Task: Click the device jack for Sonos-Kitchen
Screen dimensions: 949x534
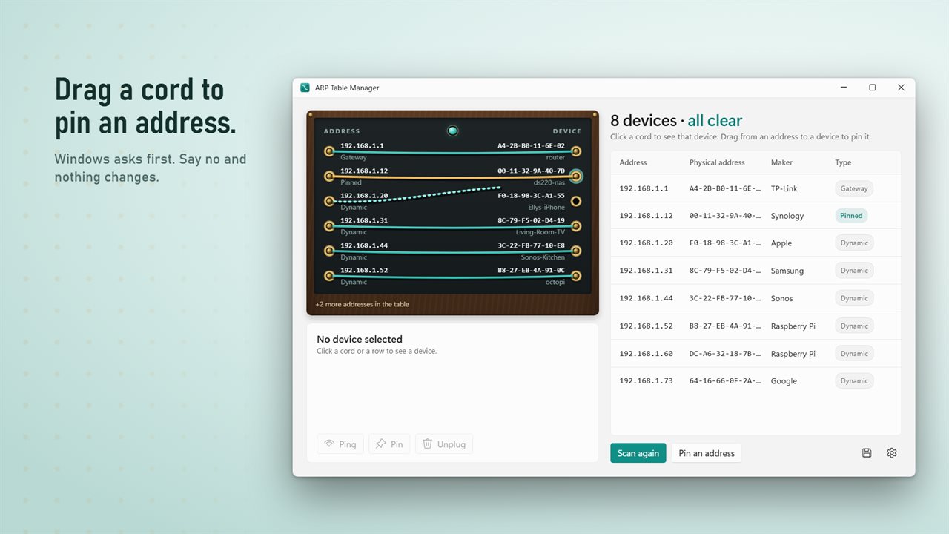Action: pyautogui.click(x=576, y=251)
